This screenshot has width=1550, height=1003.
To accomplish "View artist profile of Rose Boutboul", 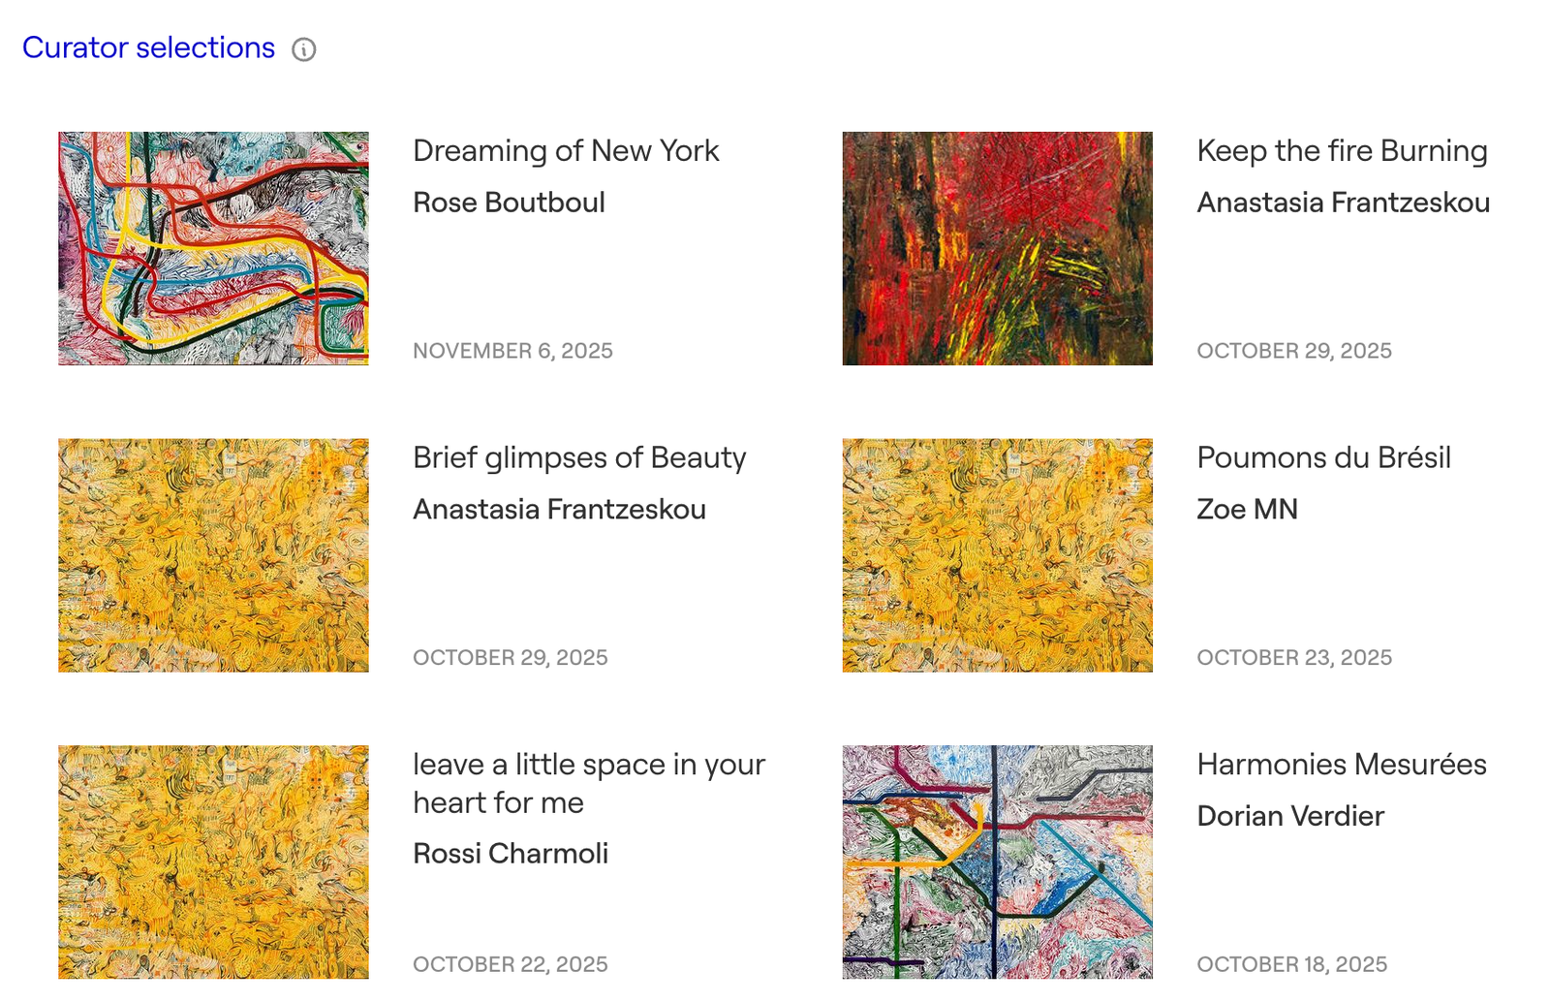I will click(x=510, y=204).
